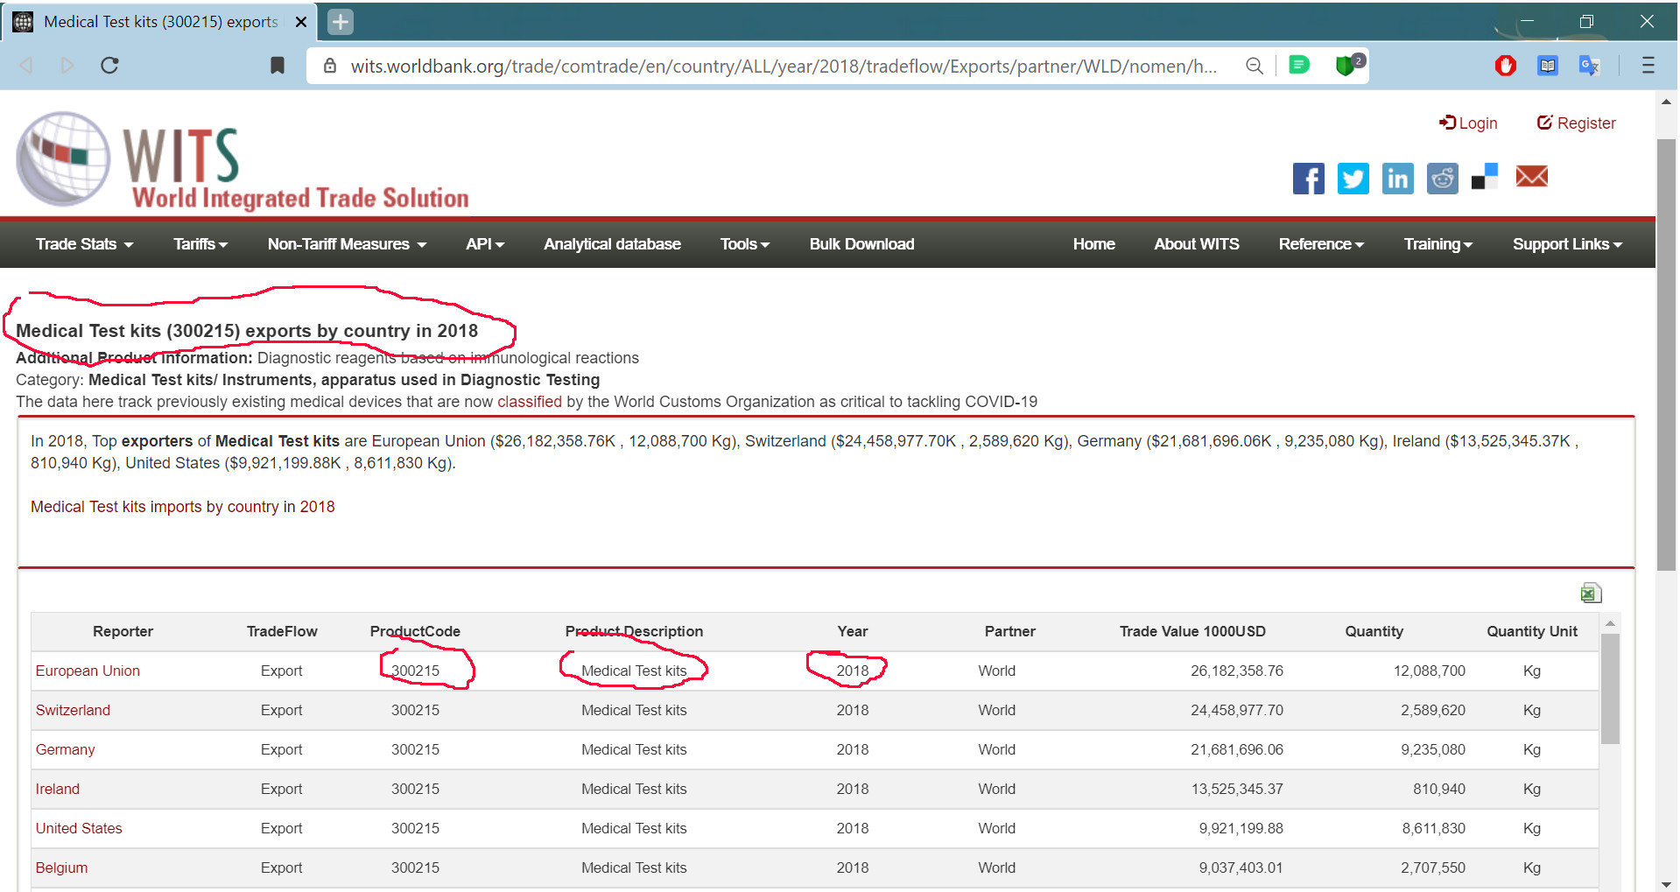Expand the Tariffs dropdown menu

point(200,244)
